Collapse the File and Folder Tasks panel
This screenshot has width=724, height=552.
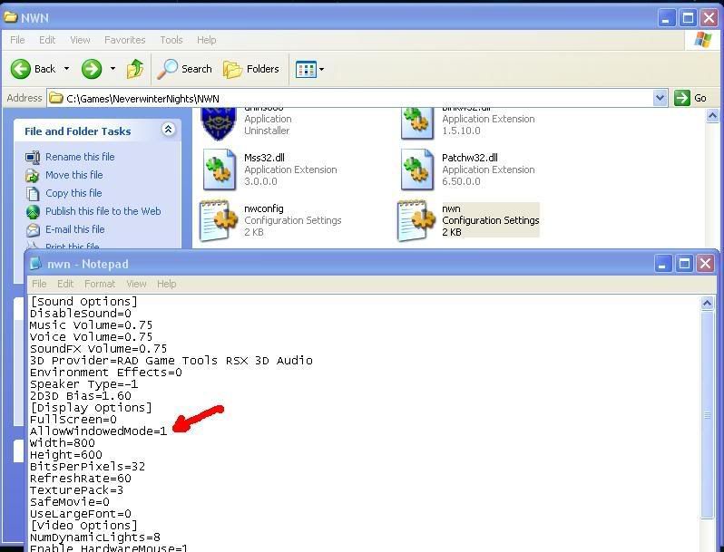[x=168, y=130]
